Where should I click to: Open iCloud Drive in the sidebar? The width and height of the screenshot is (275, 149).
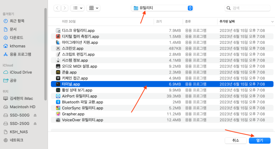pos(18,72)
